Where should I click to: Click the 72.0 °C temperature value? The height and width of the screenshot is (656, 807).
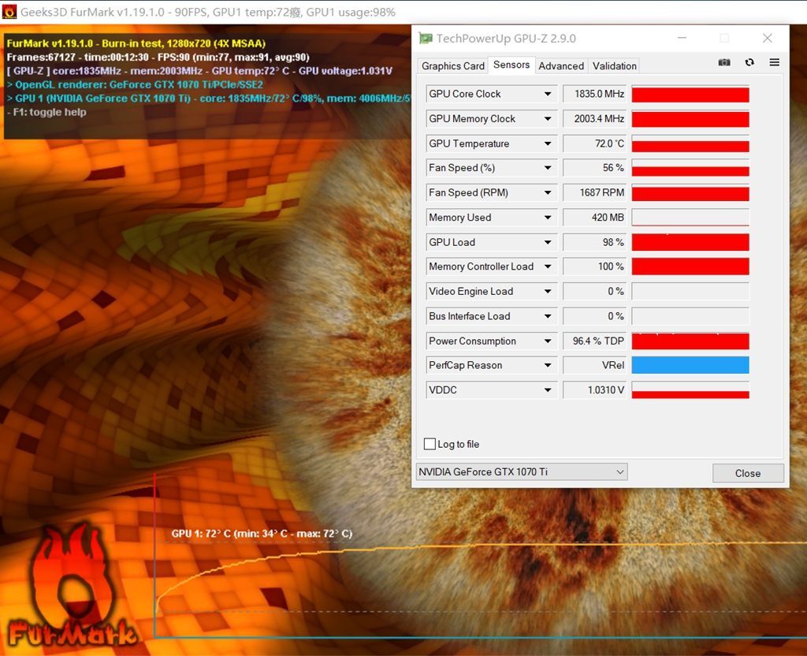(x=595, y=143)
